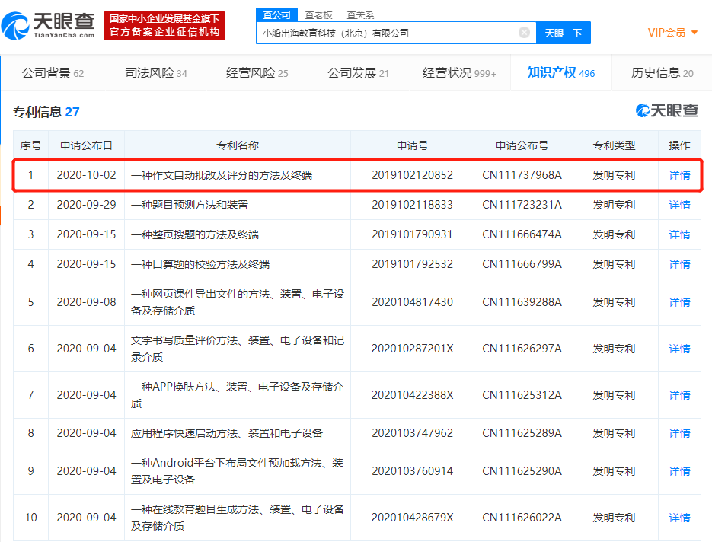The height and width of the screenshot is (542, 712).
Task: Select the 文字书写质量评价方法 patent name
Action: click(x=238, y=349)
